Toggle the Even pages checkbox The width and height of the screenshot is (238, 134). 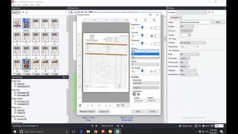click(x=15, y=95)
